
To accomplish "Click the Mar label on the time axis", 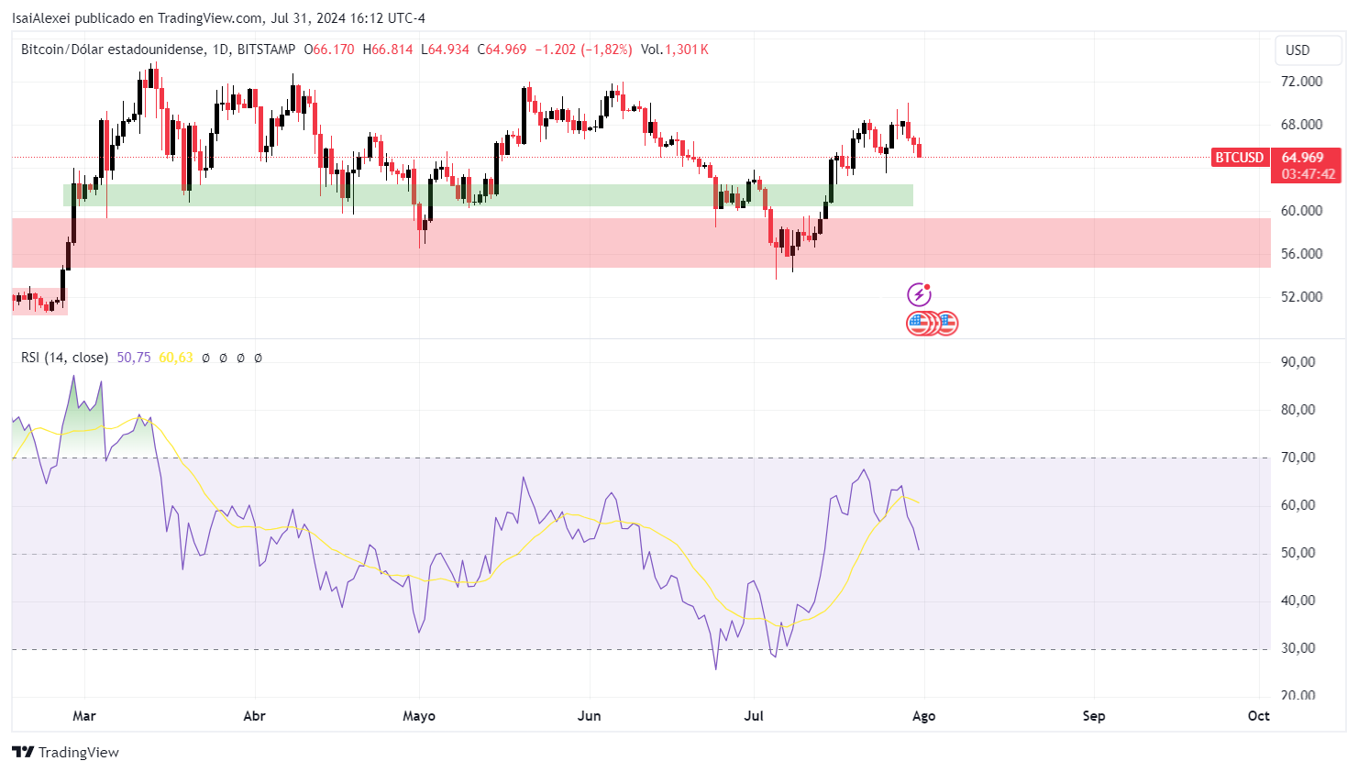I will [84, 716].
